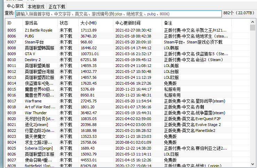Screen dimensions: 257x168
Task: Open the 本地游戏 tab
Action: [36, 7]
